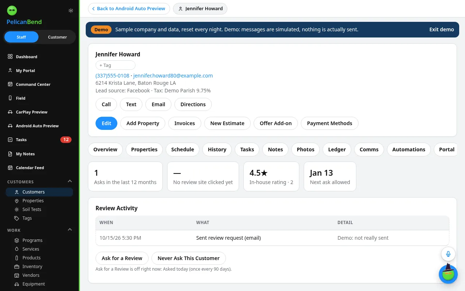Collapse the Work section
Viewport: 465px width, 291px height.
pyautogui.click(x=70, y=230)
